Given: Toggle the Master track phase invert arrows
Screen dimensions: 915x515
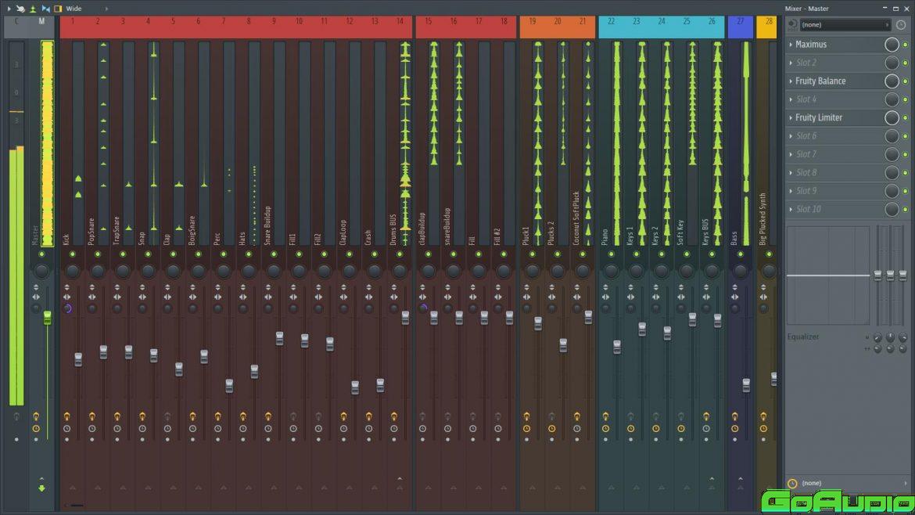Looking at the screenshot, I should tap(36, 287).
